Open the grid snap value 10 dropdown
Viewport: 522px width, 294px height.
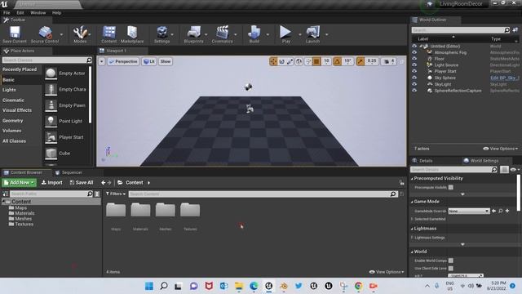point(326,61)
